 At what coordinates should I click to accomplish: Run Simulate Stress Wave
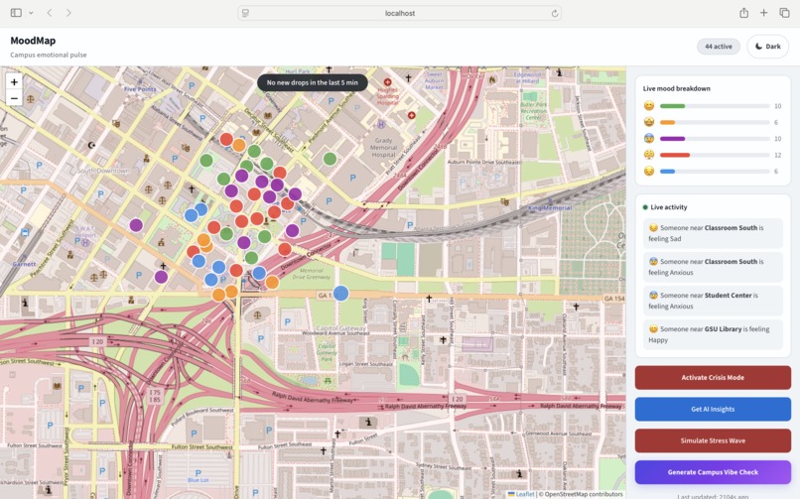click(713, 440)
